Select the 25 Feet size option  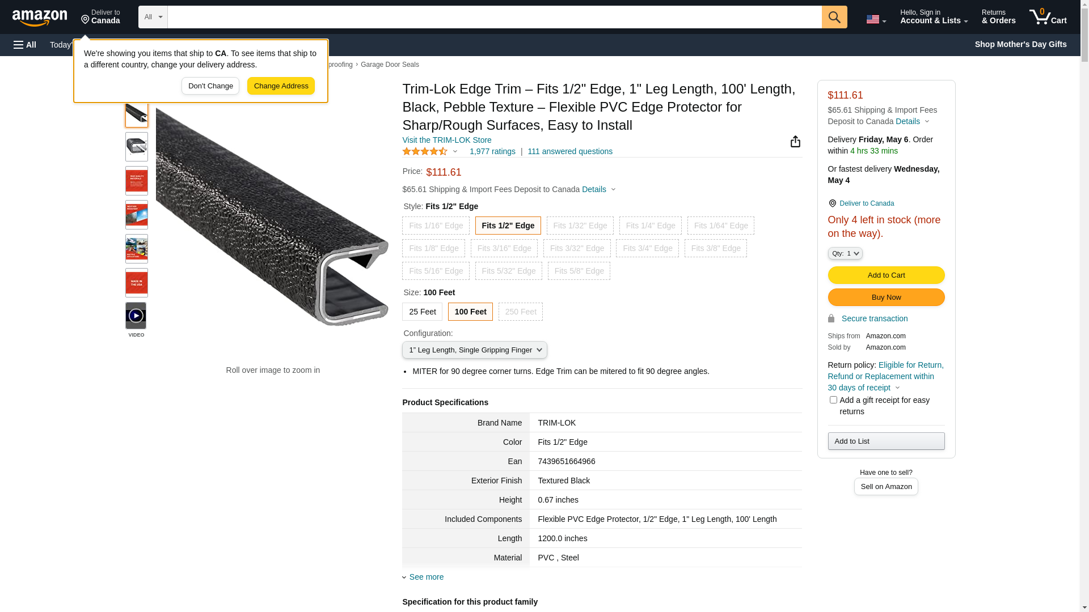pyautogui.click(x=422, y=312)
